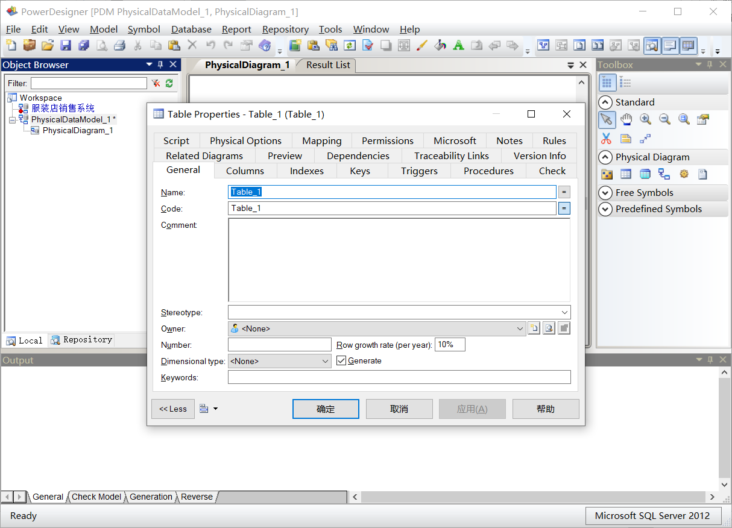
Task: Switch to the Repository view at panel bottom
Action: point(81,340)
